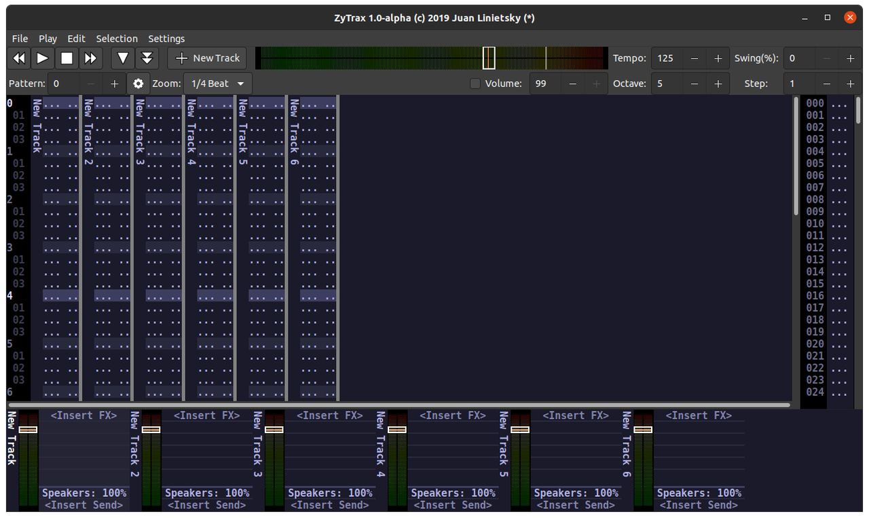Open the Zoom 1/4 Beat dropdown
The image size is (869, 518).
click(x=217, y=84)
